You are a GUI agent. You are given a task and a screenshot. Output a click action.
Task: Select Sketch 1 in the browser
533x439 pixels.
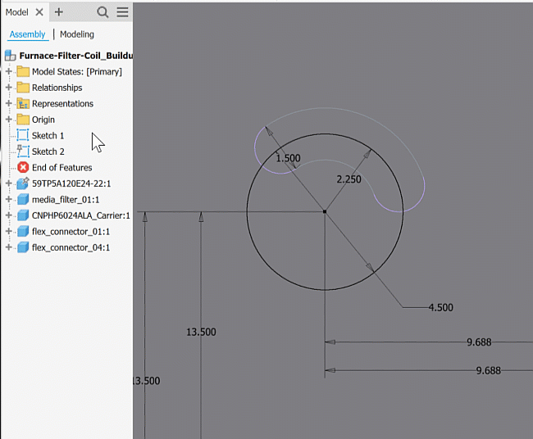click(x=48, y=135)
